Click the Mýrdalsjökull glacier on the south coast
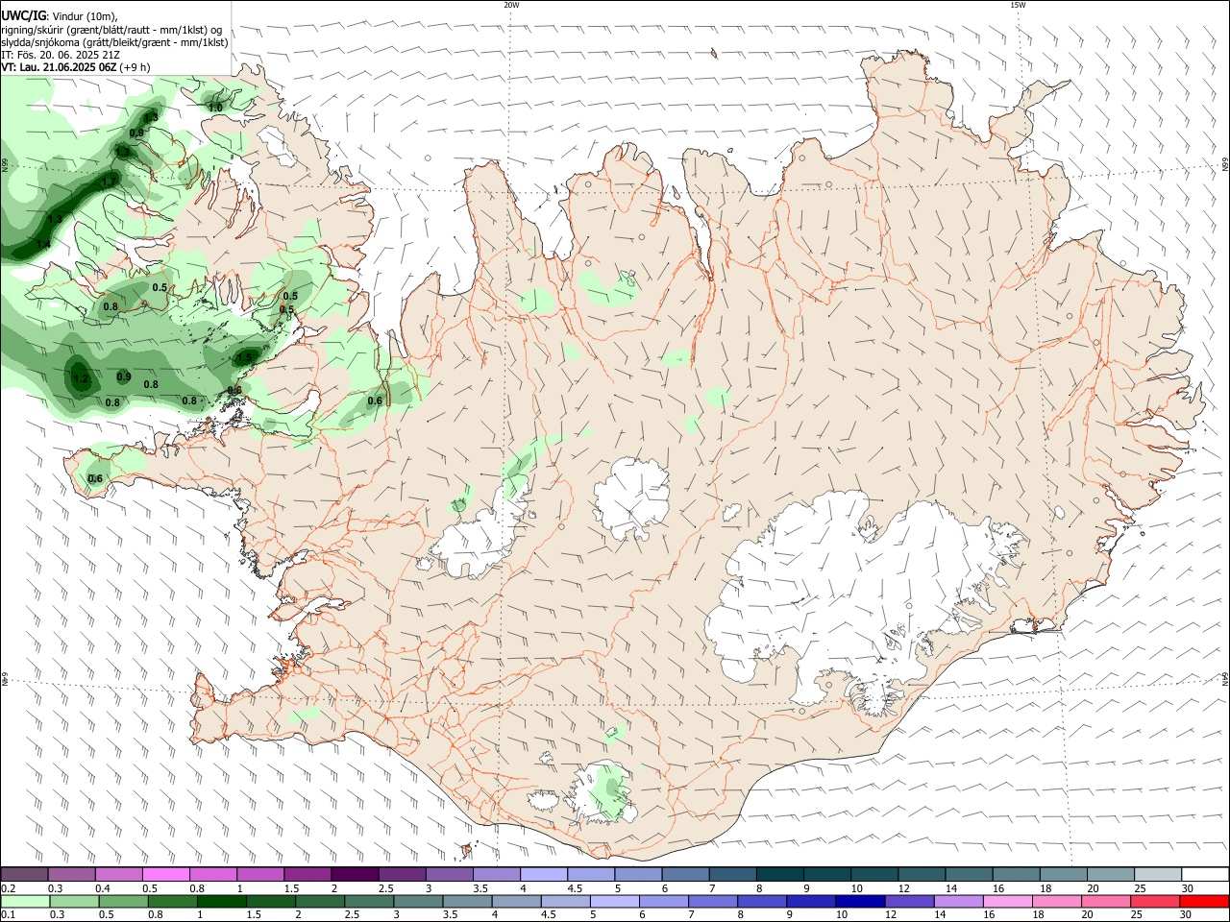The image size is (1230, 922). (x=601, y=792)
